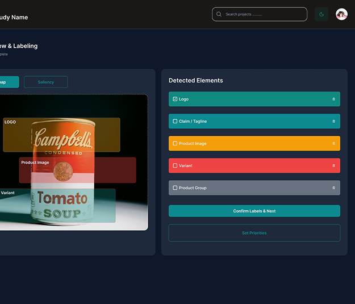
Task: Click Confirm Labels & Next button
Action: click(254, 211)
